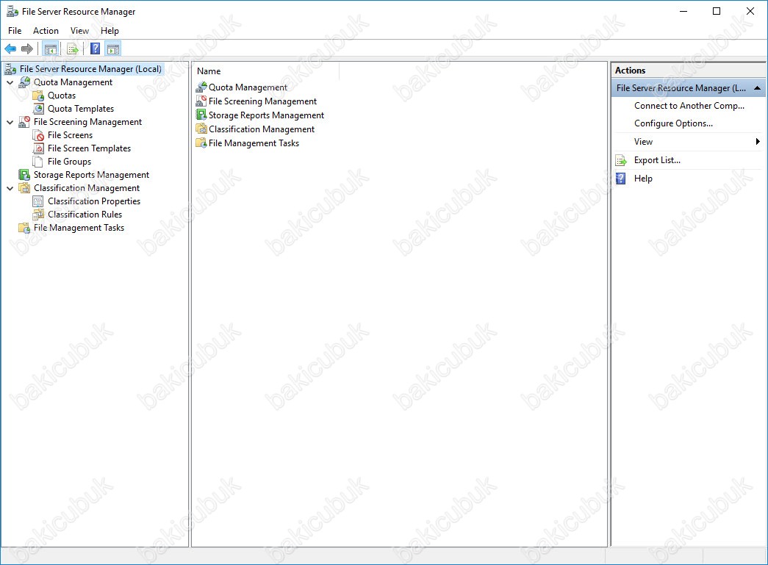768x565 pixels.
Task: Select File Screening Management text in Name list
Action: click(262, 101)
